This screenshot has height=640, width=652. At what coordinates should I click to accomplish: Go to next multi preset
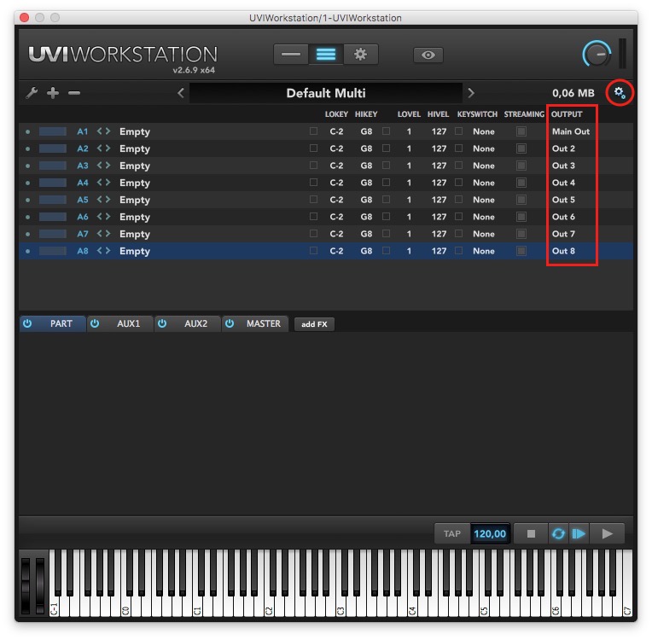[x=471, y=93]
